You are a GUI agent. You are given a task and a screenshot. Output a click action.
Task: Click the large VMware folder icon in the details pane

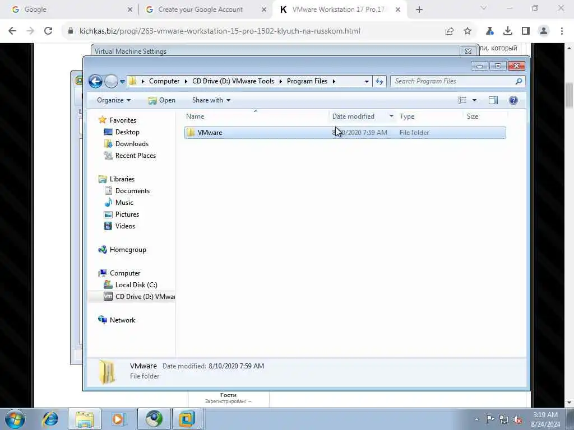click(107, 372)
